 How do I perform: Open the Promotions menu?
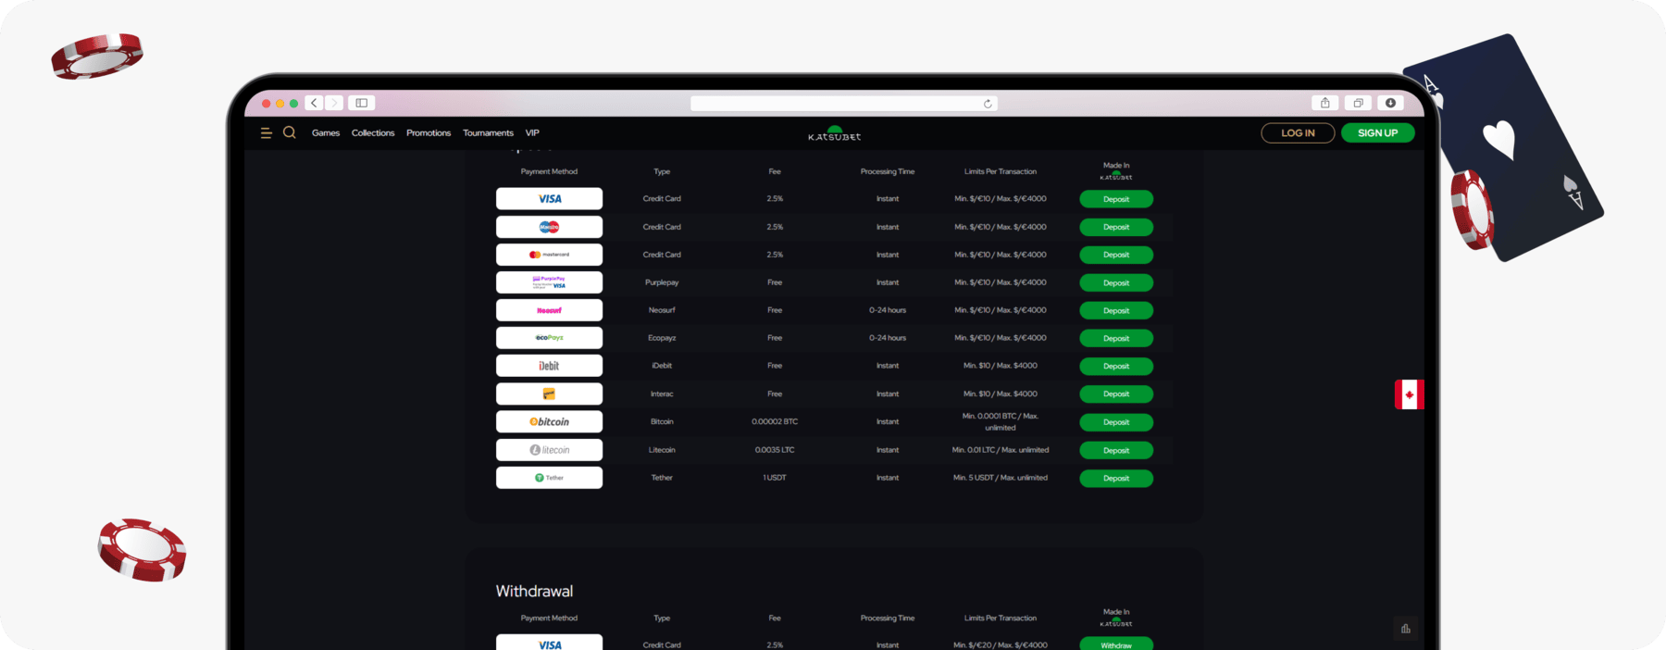pos(429,133)
